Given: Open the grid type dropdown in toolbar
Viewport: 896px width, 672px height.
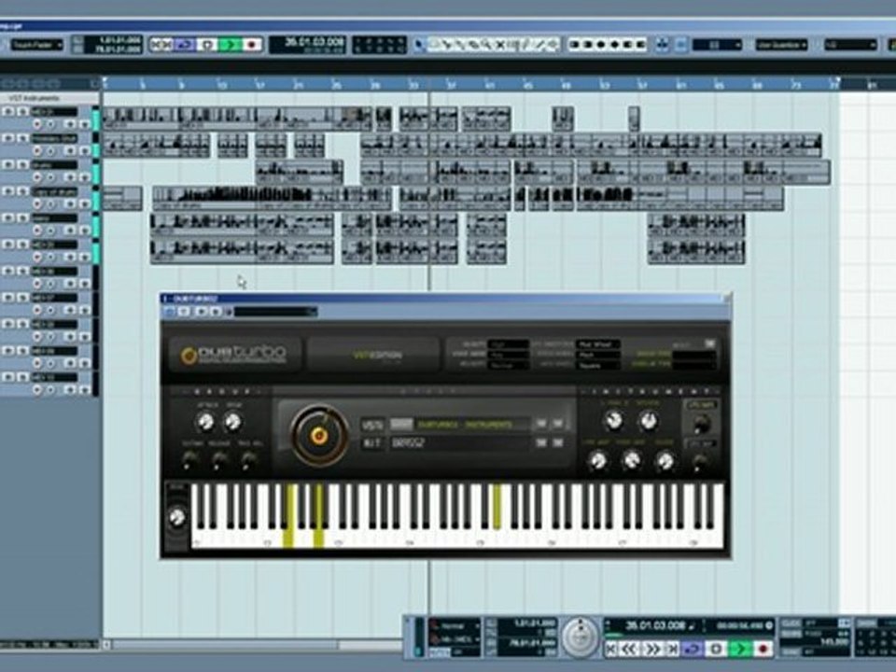Looking at the screenshot, I should [717, 45].
